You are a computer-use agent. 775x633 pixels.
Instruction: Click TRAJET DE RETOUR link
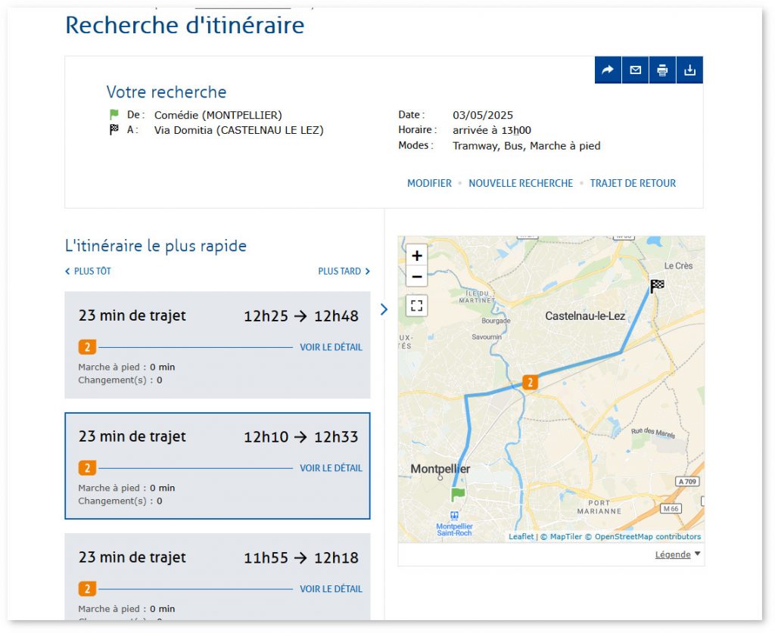633,183
